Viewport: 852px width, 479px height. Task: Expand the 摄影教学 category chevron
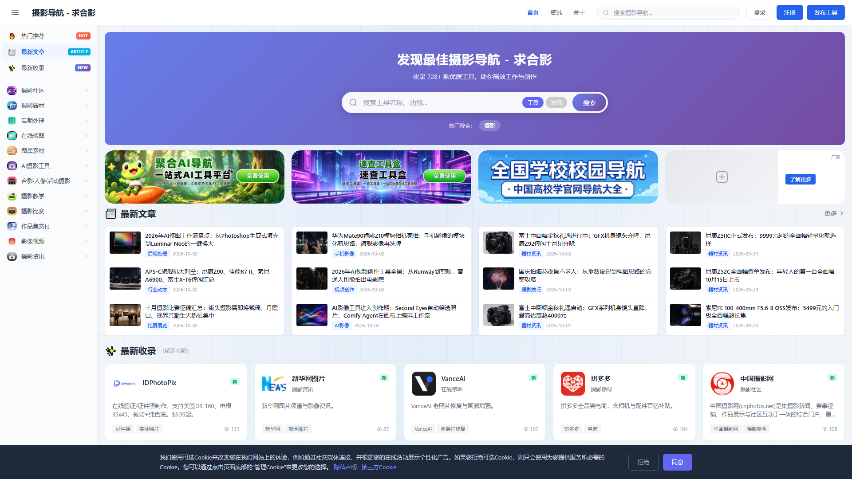point(87,196)
